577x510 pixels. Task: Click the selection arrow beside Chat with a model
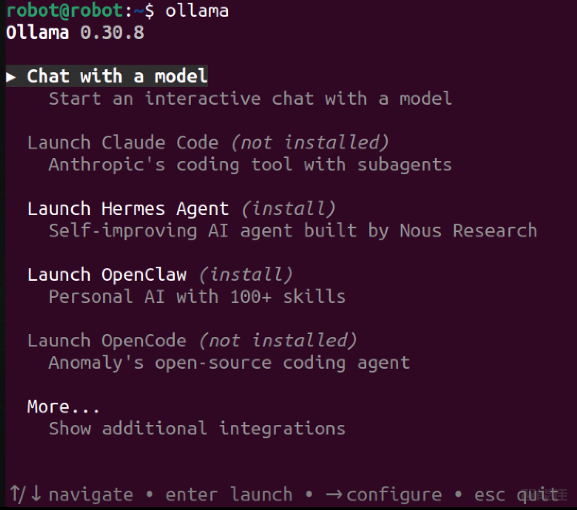pyautogui.click(x=11, y=77)
